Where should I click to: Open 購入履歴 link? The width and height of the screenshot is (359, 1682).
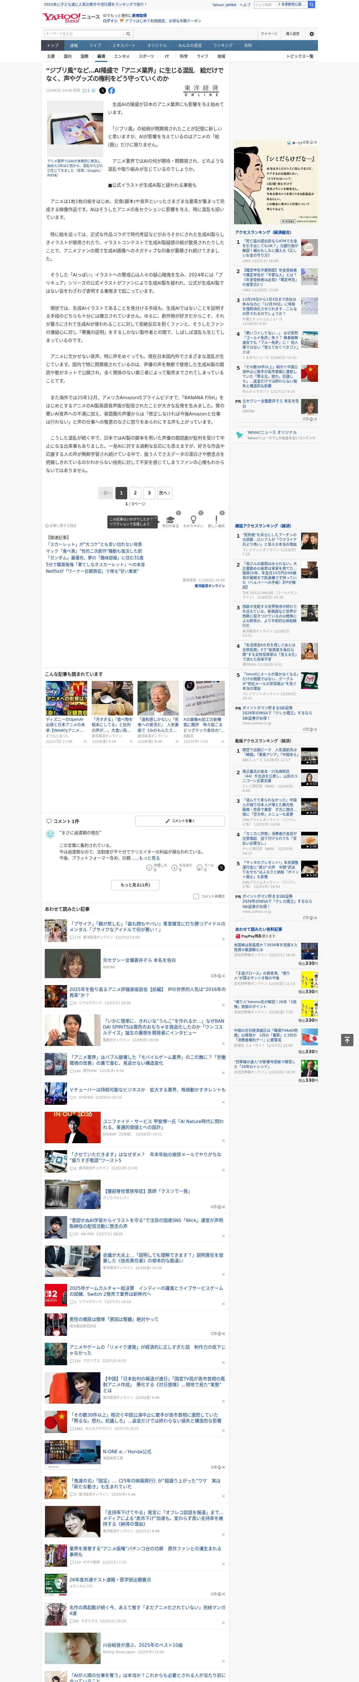[292, 34]
